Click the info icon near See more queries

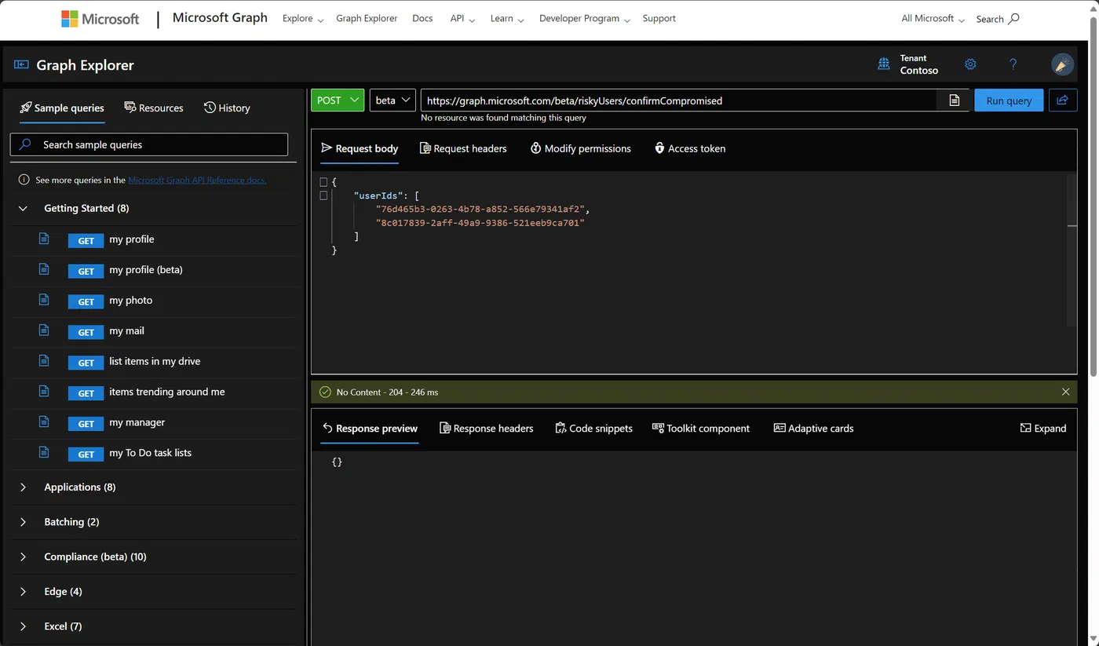click(24, 180)
